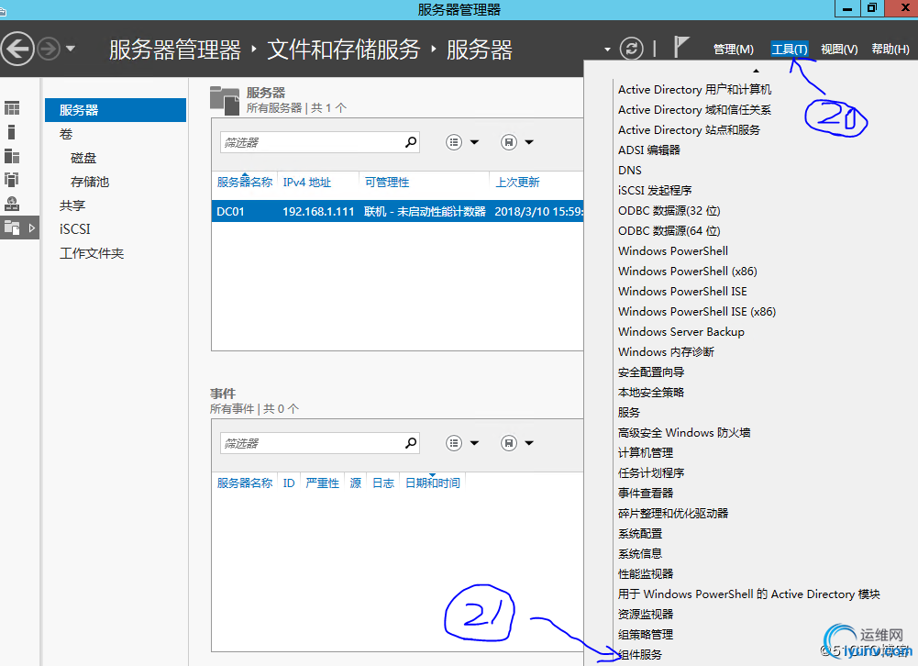This screenshot has width=918, height=666.
Task: Click save query icon in events panel
Action: [509, 443]
